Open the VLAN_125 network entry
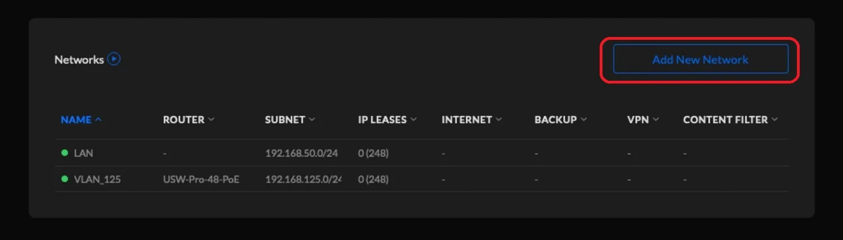Viewport: 843px width, 240px height. [97, 180]
